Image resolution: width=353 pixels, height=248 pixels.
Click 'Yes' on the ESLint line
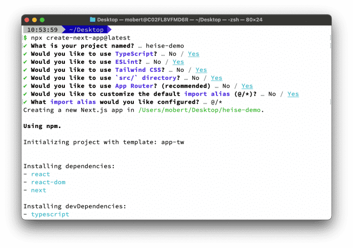(x=179, y=62)
